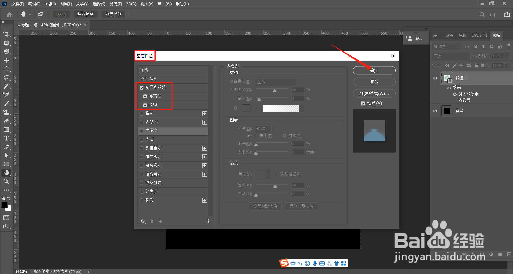Switch to the 色板 panel tab
This screenshot has height=274, width=513.
click(463, 35)
